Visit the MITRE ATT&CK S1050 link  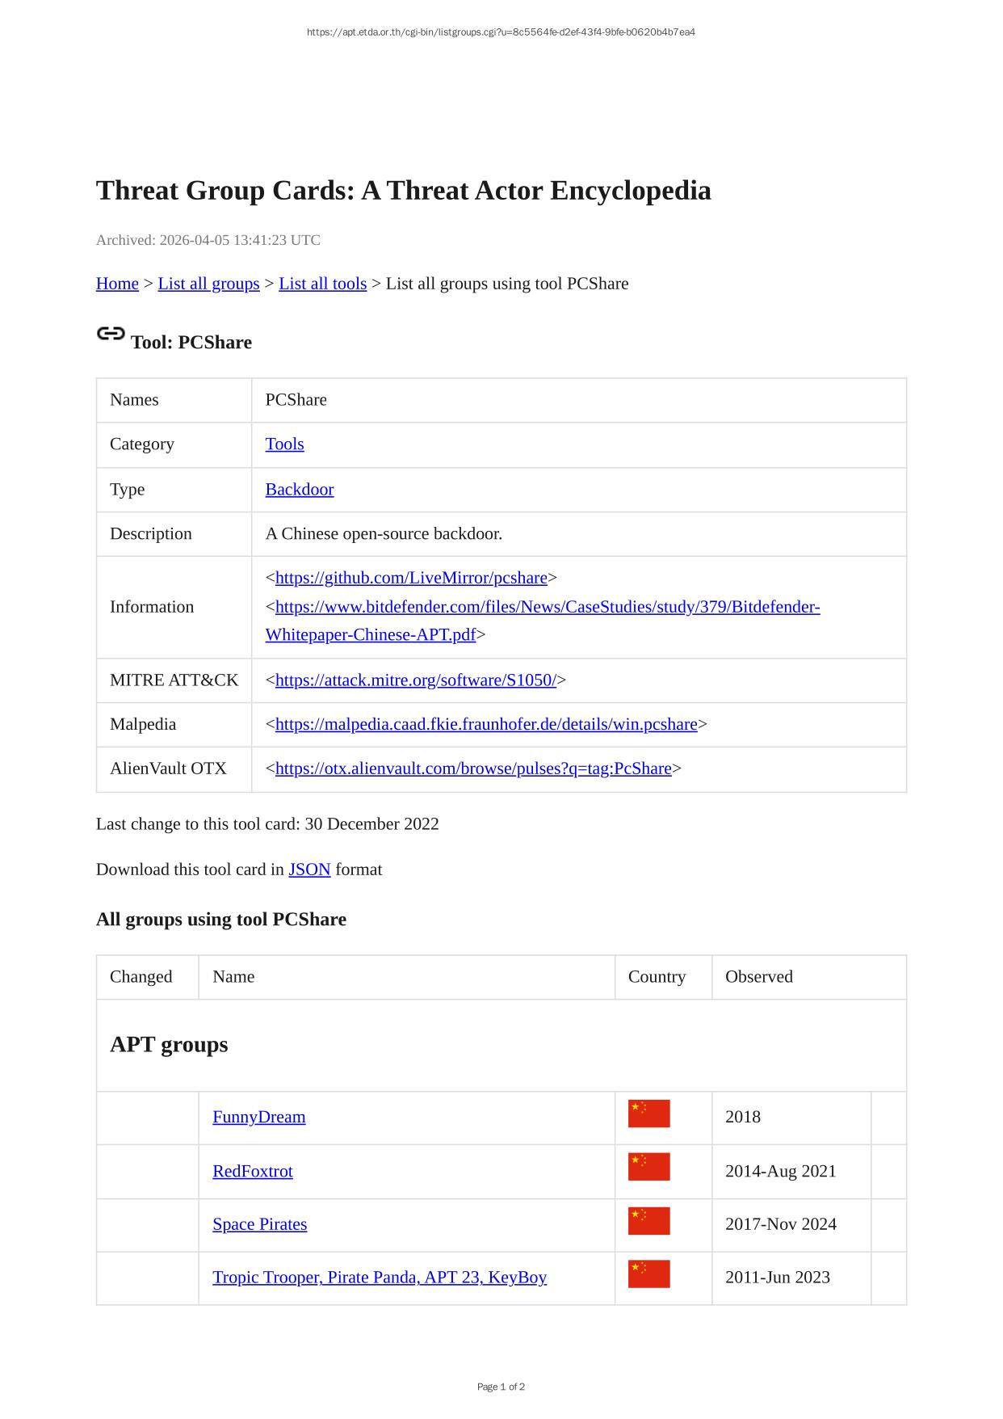[415, 680]
